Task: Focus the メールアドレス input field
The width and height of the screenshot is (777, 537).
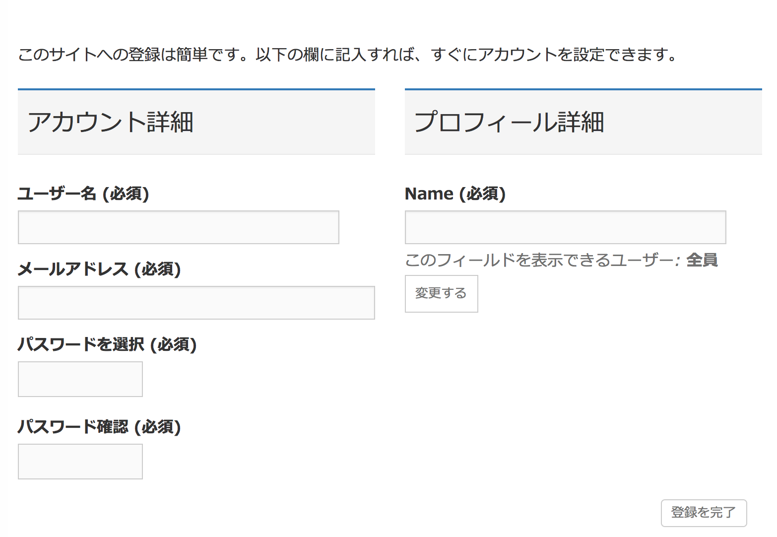Action: (196, 303)
